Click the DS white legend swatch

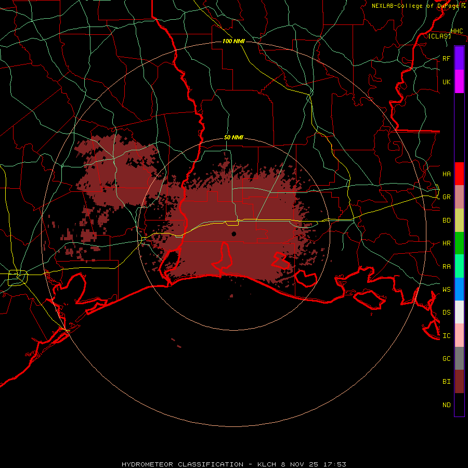459,312
